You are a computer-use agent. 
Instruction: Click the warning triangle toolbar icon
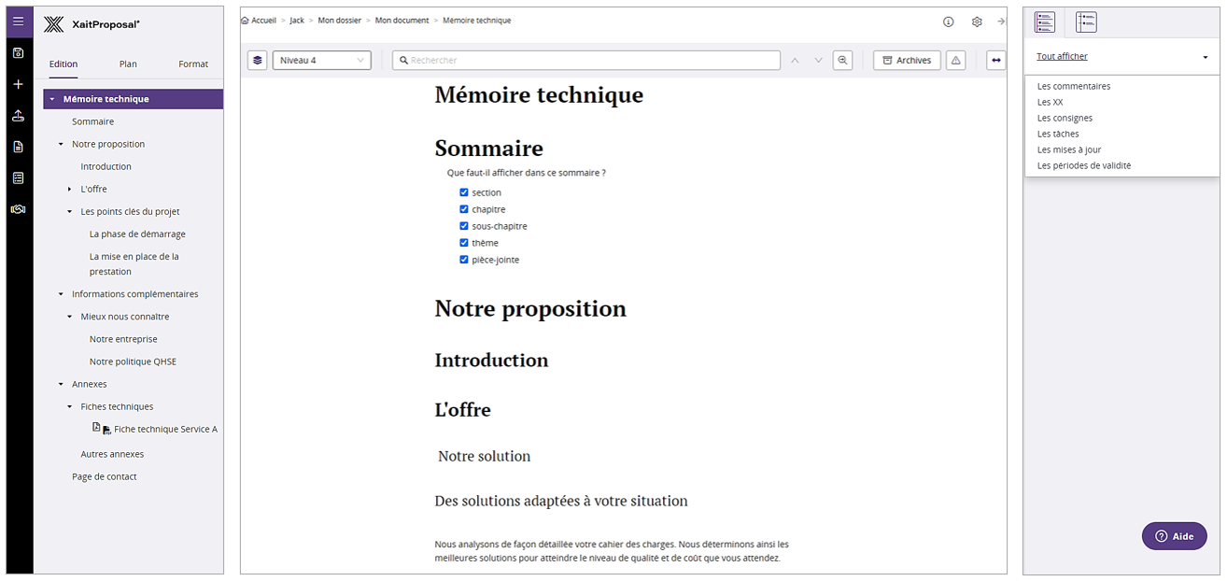955,61
